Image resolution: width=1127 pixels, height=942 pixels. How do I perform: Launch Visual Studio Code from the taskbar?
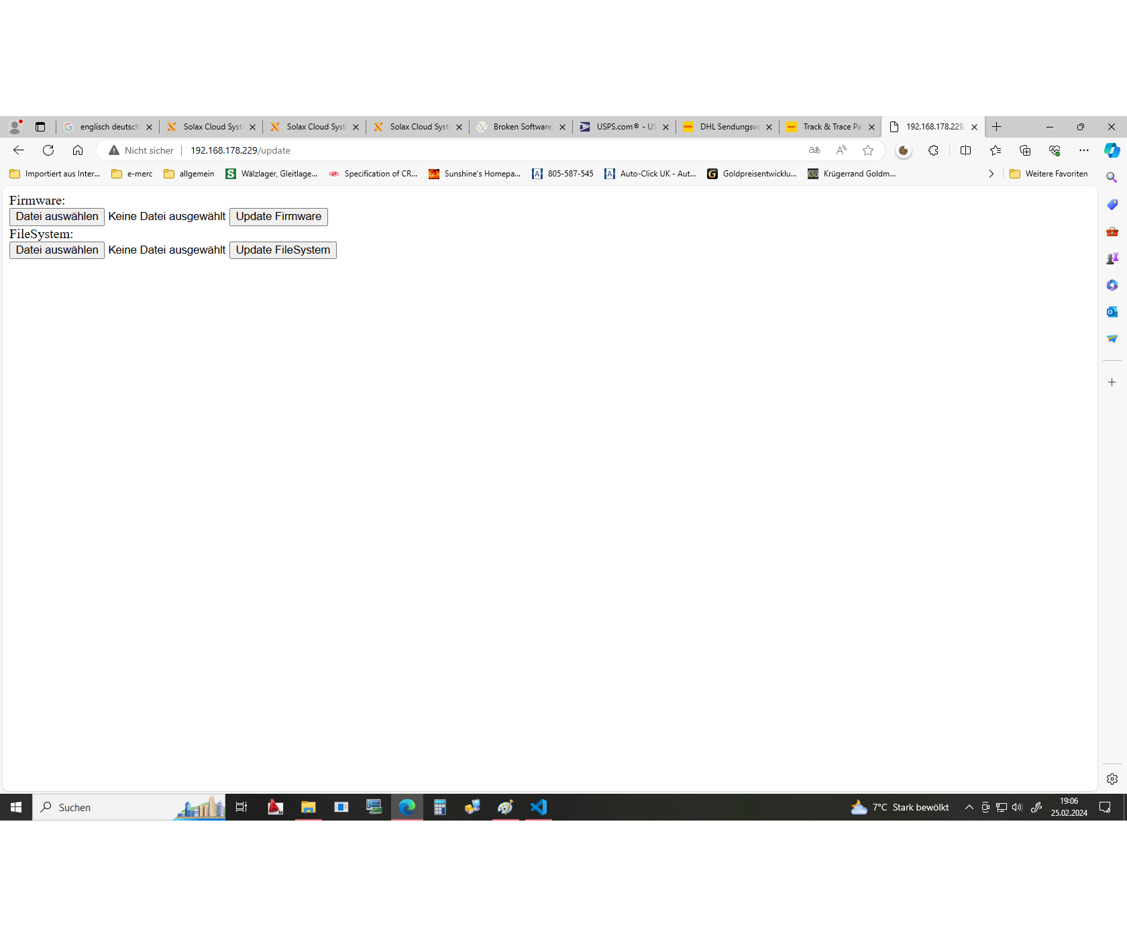(x=539, y=807)
